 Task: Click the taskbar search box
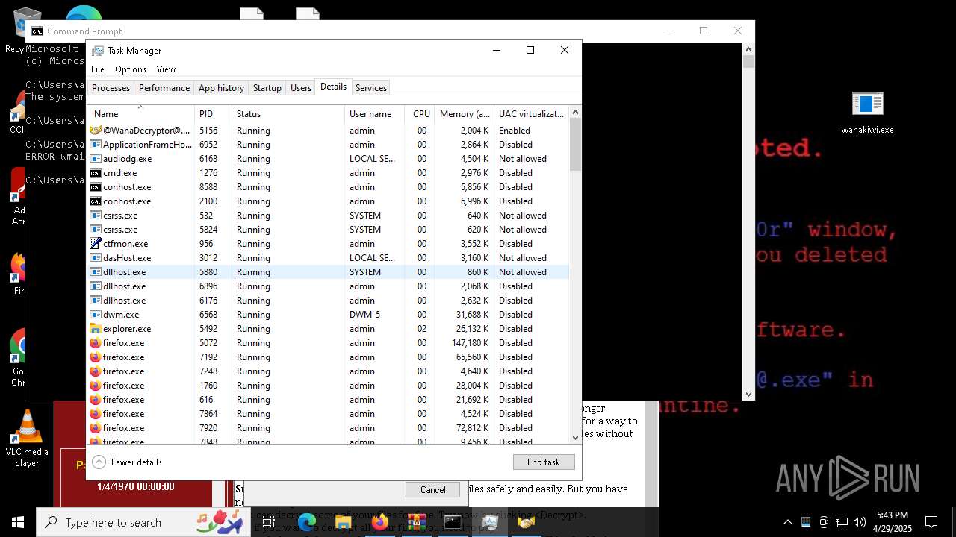point(143,522)
